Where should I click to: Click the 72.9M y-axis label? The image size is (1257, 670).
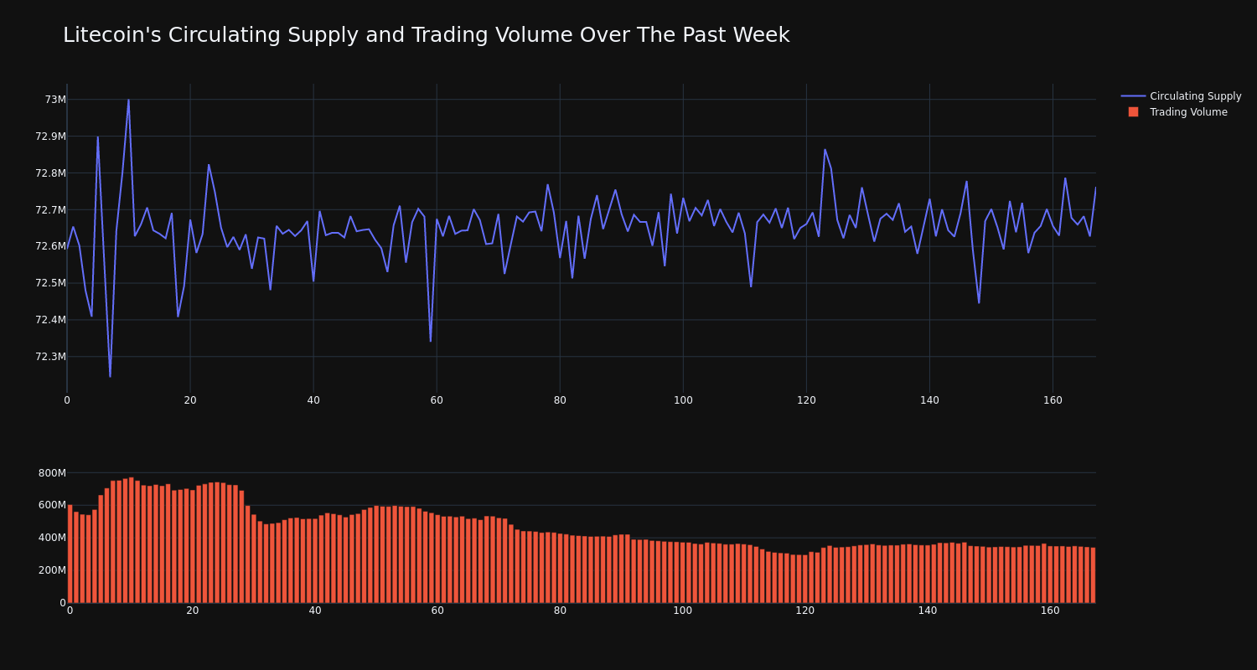pos(50,137)
